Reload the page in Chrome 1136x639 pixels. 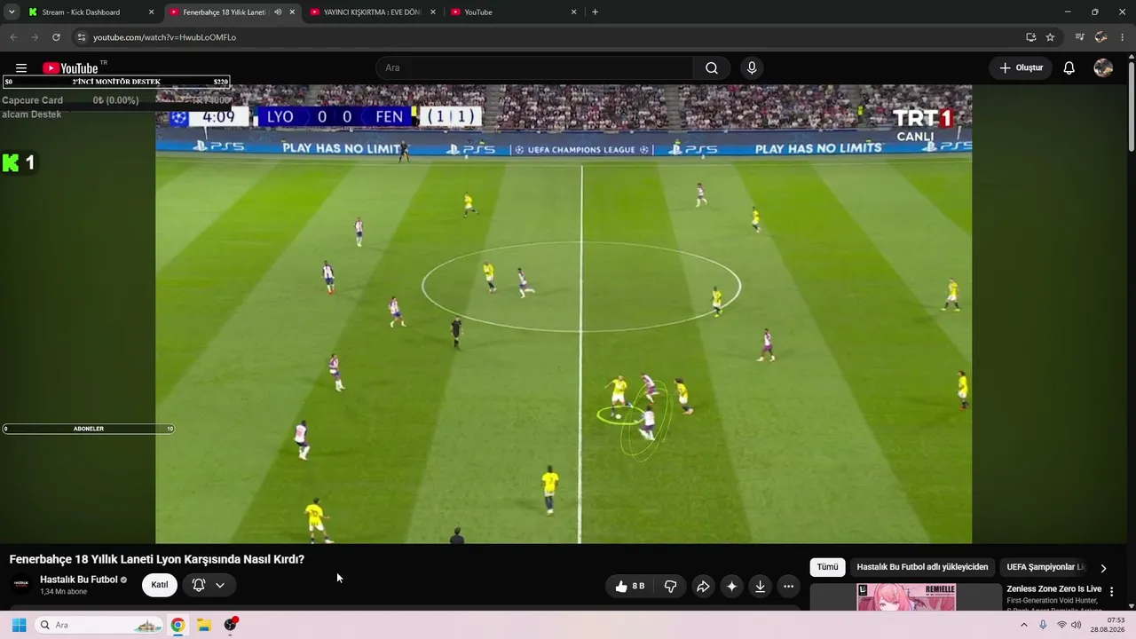tap(56, 37)
